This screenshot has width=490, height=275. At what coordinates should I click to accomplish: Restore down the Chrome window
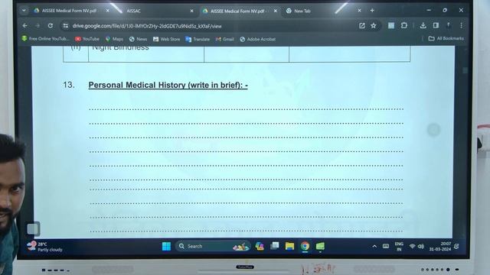(x=445, y=10)
